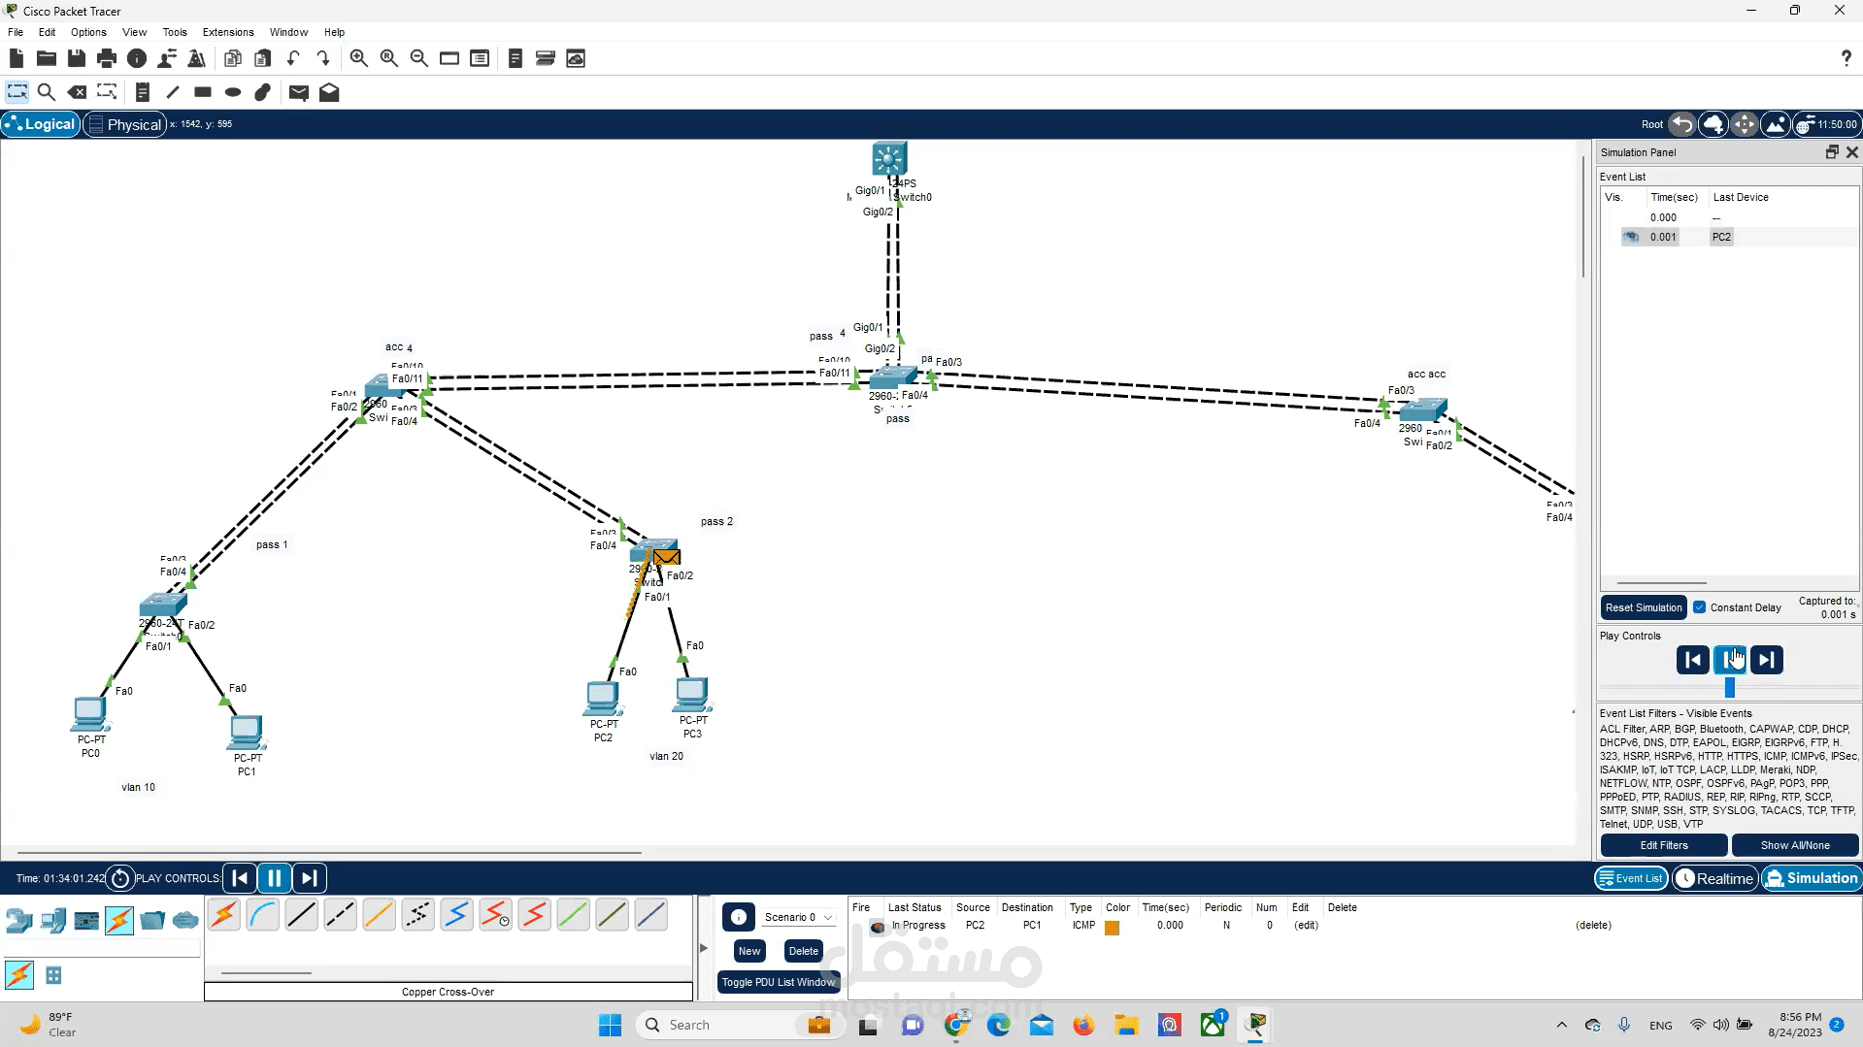This screenshot has height=1047, width=1863.
Task: Adjust the simulation play speed slider
Action: point(1730,688)
